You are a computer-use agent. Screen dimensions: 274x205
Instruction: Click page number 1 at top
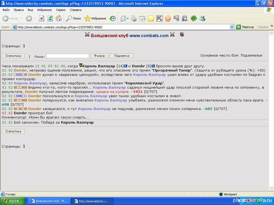[x=24, y=46]
